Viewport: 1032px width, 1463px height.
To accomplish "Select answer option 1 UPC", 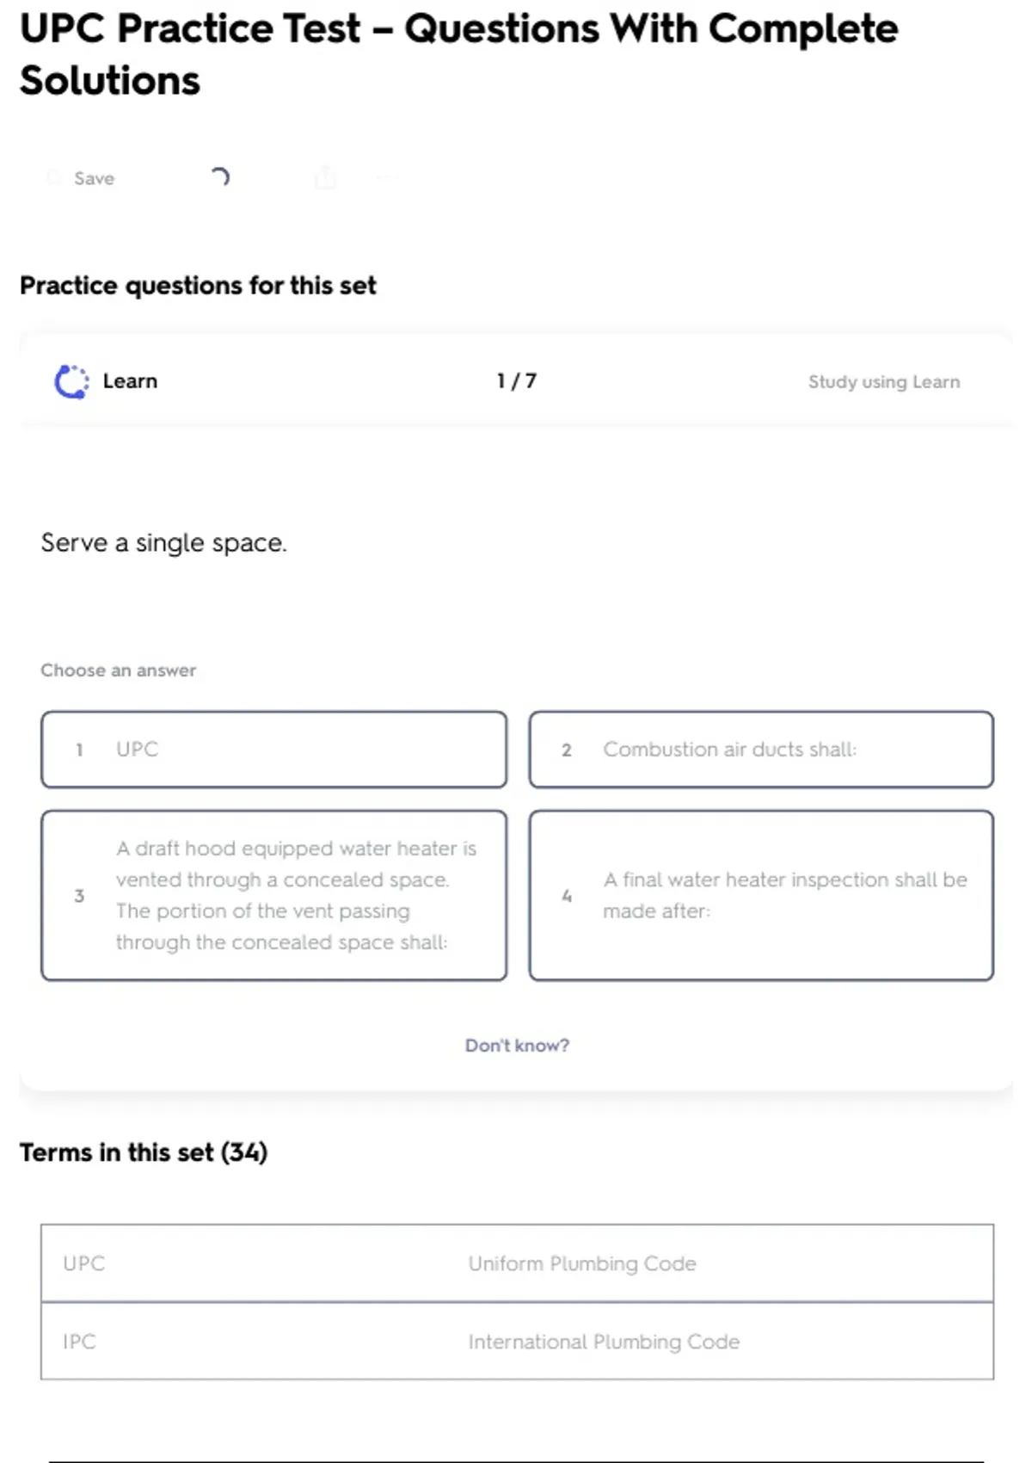I will pyautogui.click(x=273, y=750).
